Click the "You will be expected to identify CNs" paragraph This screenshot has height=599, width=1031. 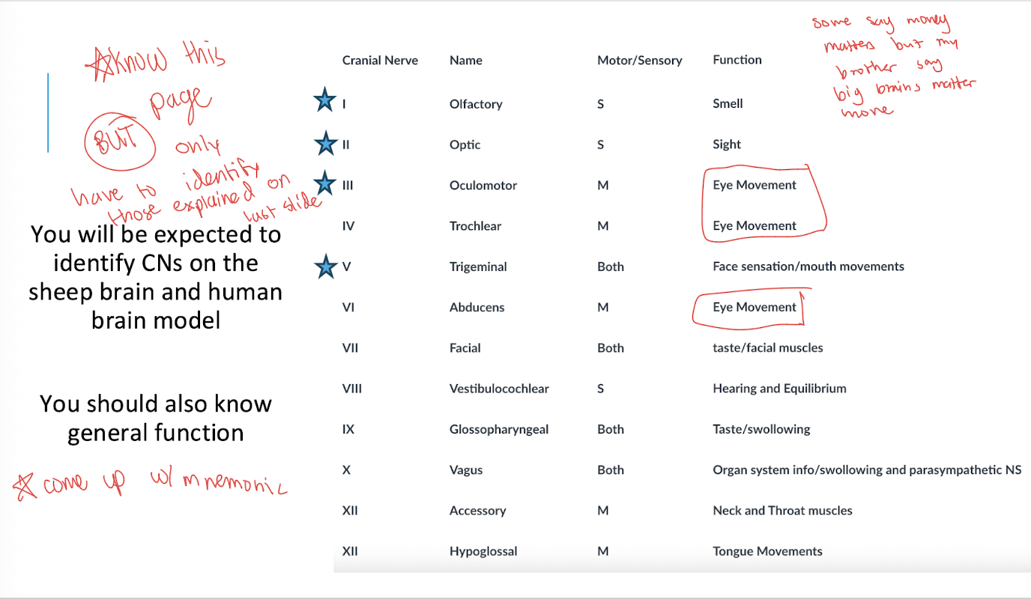click(x=156, y=277)
